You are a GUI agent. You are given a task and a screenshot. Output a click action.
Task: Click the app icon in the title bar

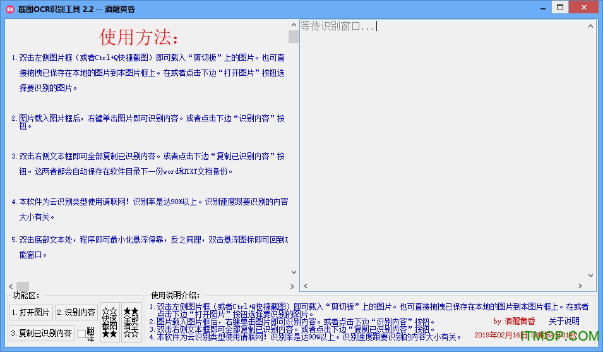(x=9, y=8)
